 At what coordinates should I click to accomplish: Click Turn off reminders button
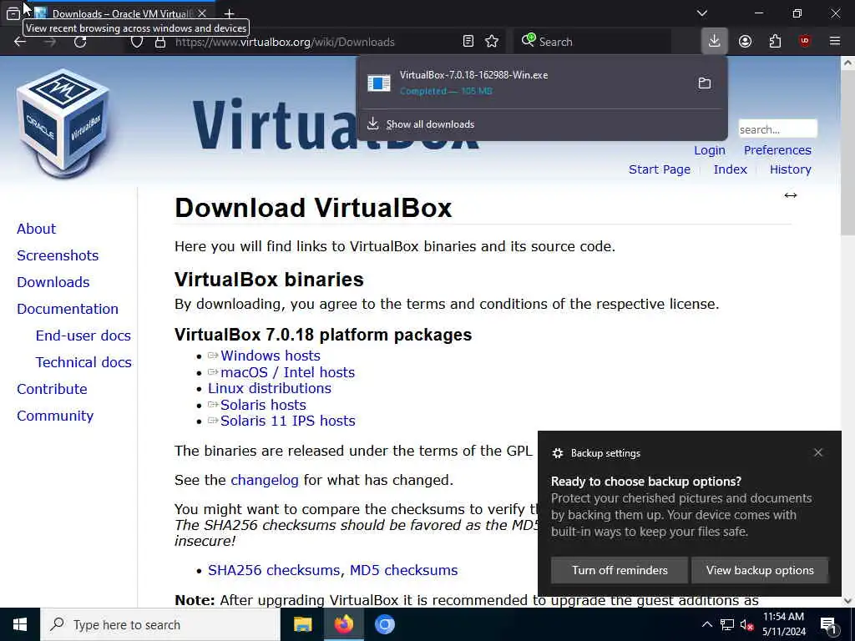tap(620, 570)
